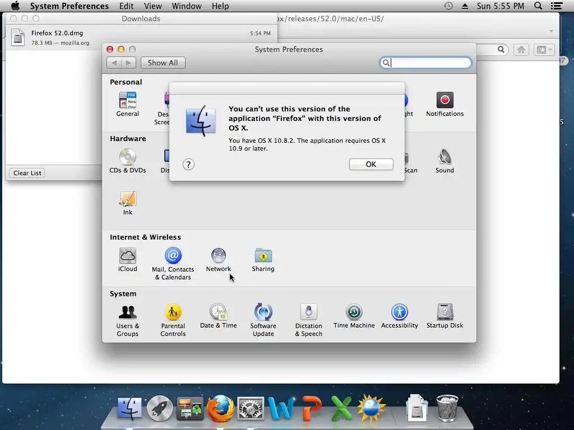Click the browser tab list arrow

tap(552, 31)
